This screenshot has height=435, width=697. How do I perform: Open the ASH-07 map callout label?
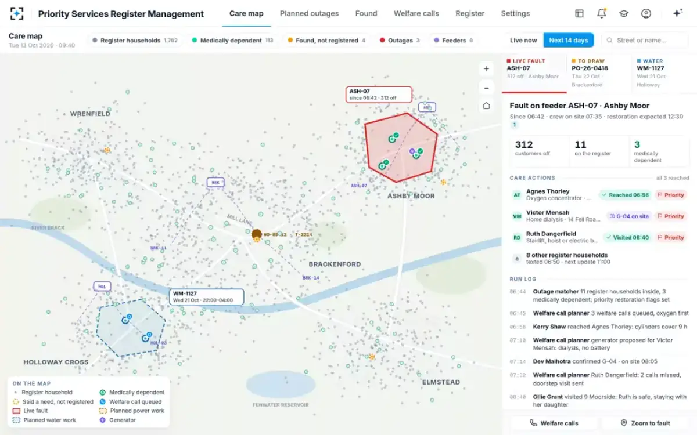[379, 95]
